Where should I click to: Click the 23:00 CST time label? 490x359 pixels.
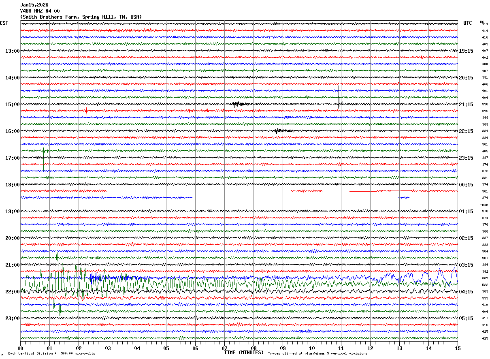[x=12, y=318]
